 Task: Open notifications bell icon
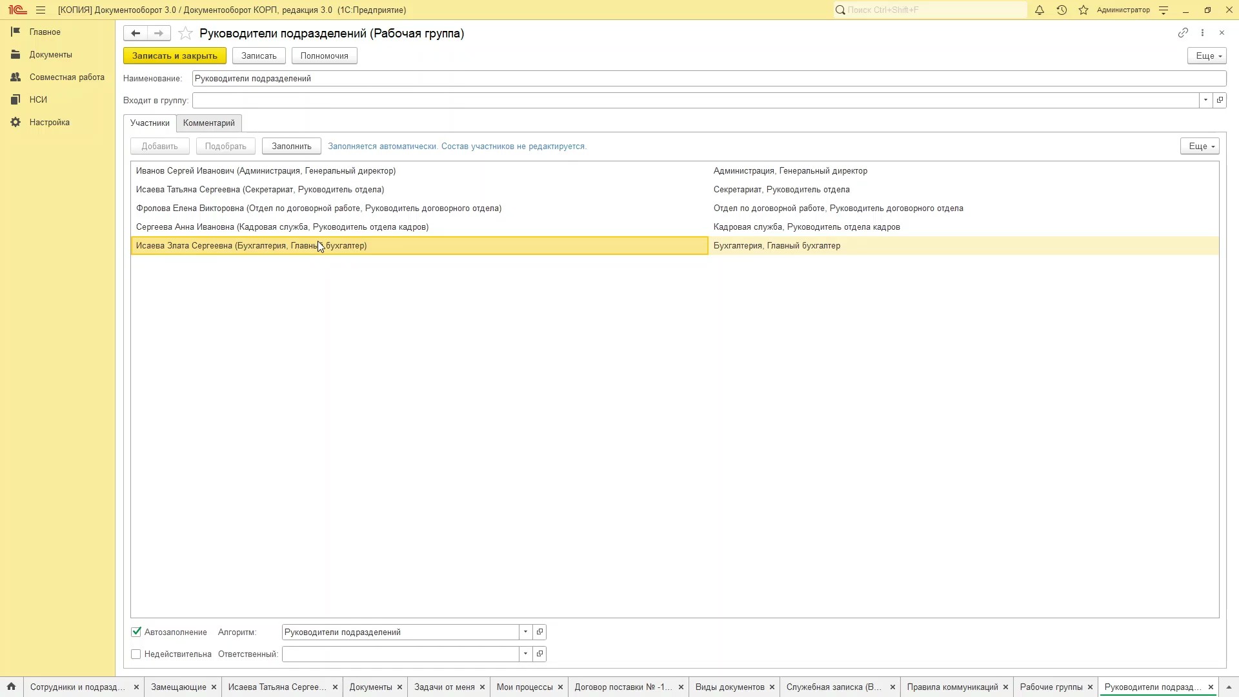(1040, 10)
